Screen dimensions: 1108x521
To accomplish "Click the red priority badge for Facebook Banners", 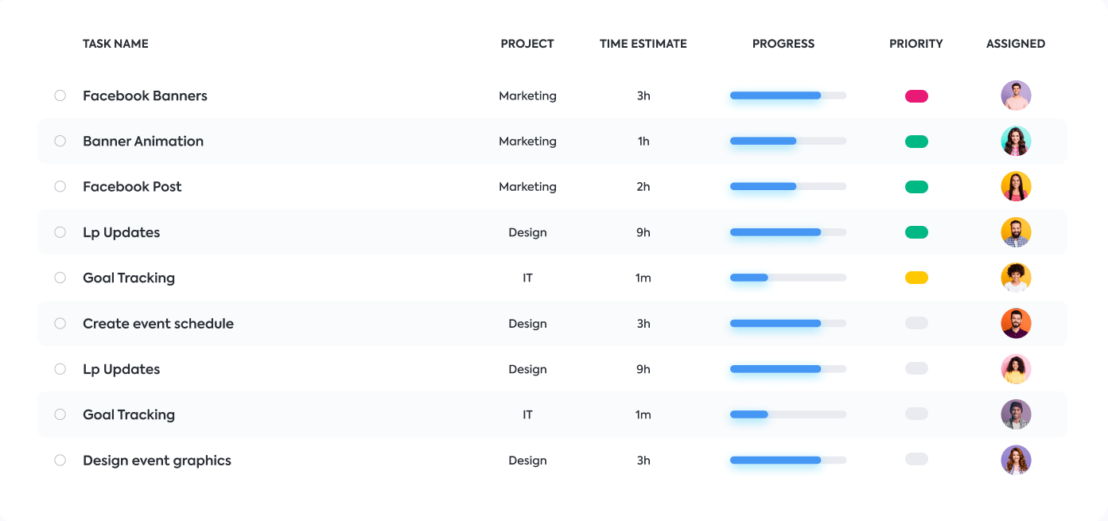I will tap(916, 96).
